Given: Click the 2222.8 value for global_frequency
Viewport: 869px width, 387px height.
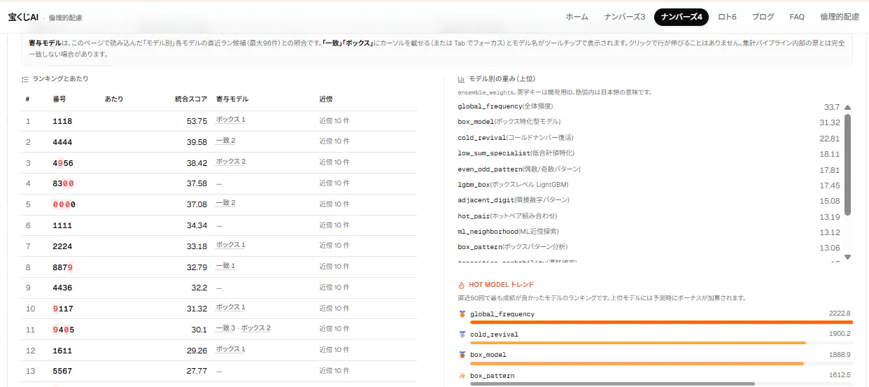Looking at the screenshot, I should click(839, 314).
